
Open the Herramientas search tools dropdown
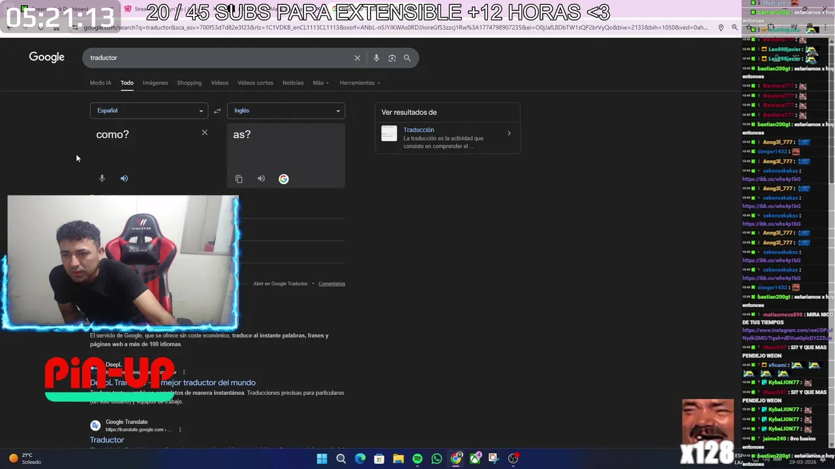click(359, 83)
